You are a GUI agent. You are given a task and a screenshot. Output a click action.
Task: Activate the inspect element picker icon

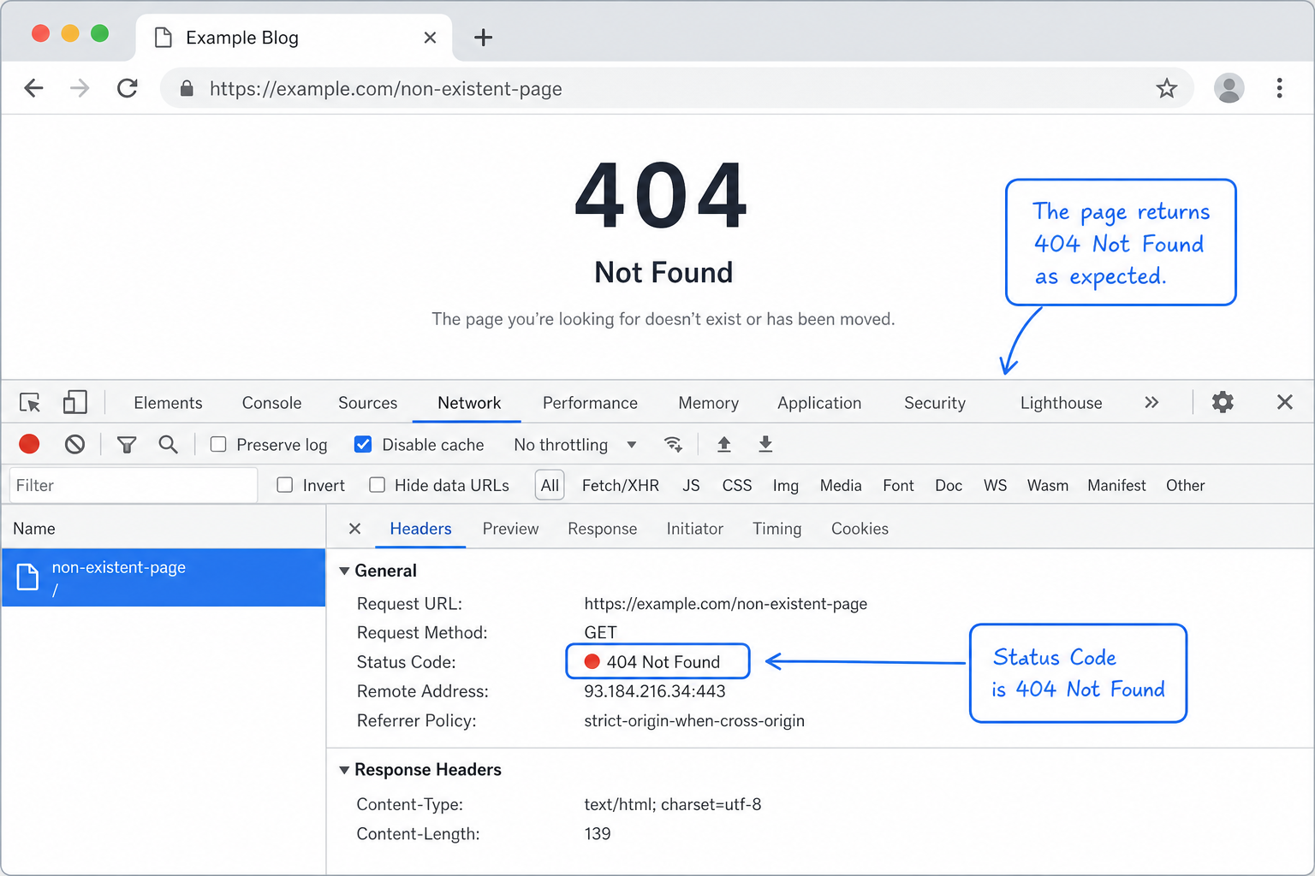(30, 402)
